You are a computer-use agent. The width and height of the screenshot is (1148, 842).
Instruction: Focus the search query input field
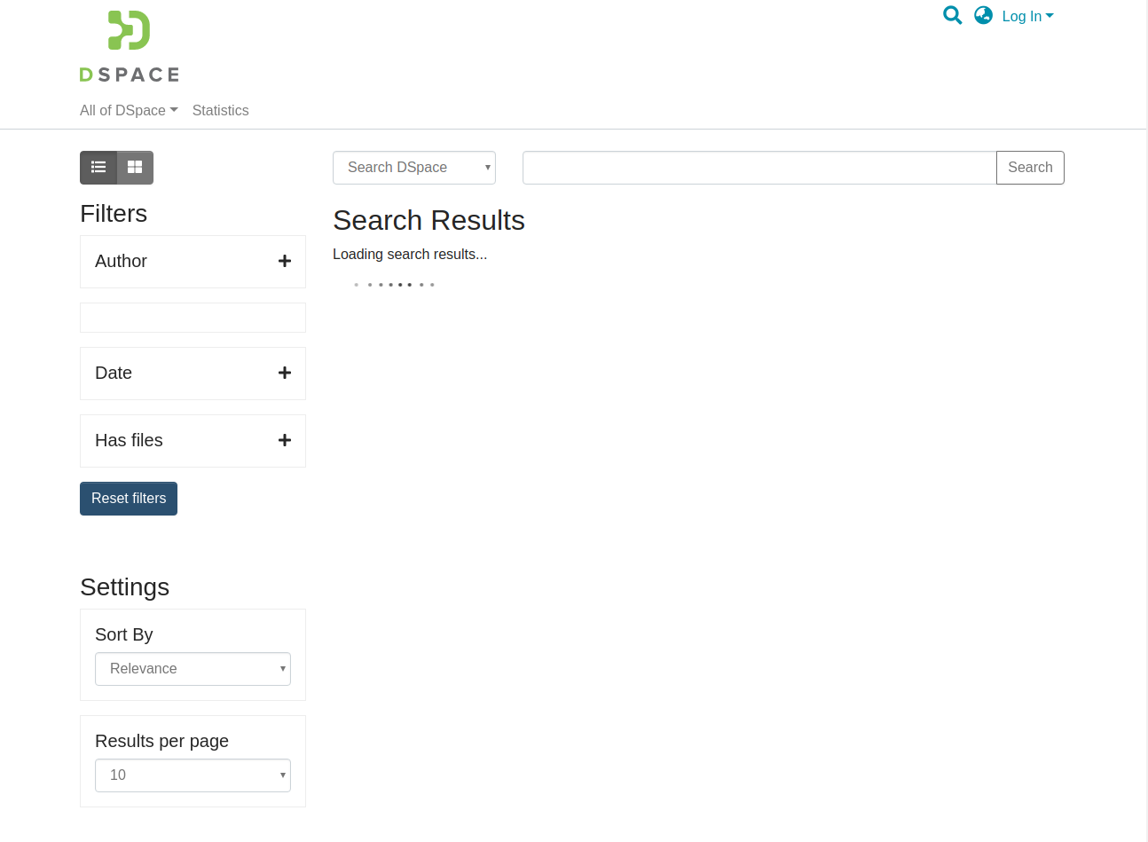[x=759, y=168]
